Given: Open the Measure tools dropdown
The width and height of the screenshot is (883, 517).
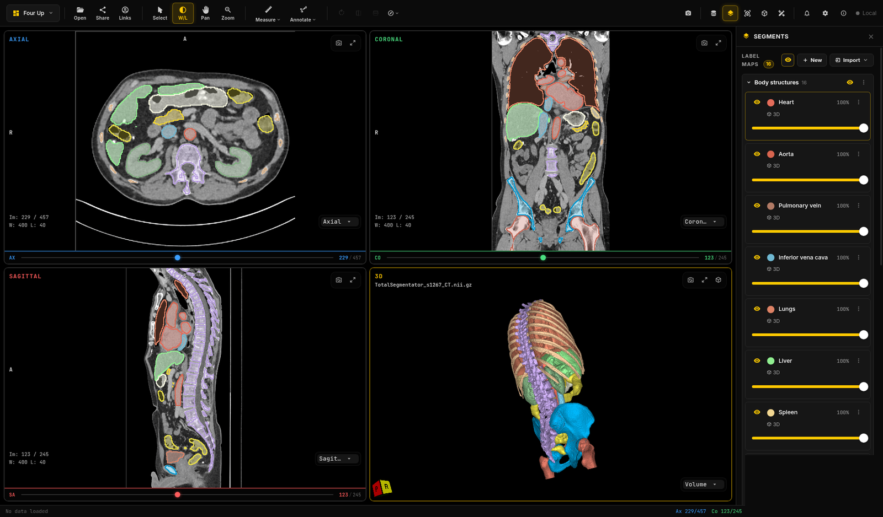Looking at the screenshot, I should tap(268, 13).
